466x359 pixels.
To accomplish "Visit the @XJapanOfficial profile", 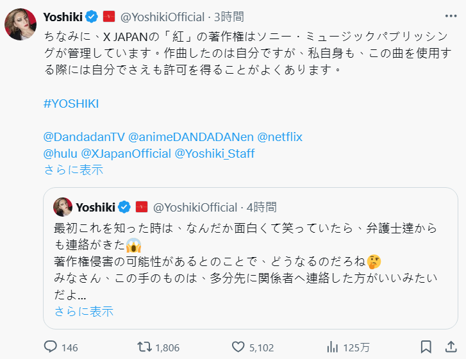I will (126, 153).
